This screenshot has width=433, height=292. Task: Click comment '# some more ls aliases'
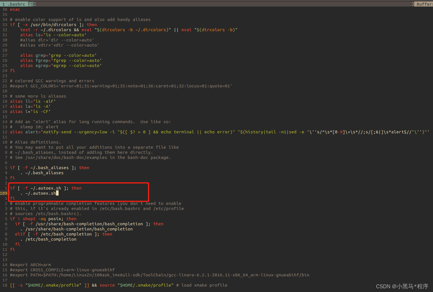(x=38, y=96)
